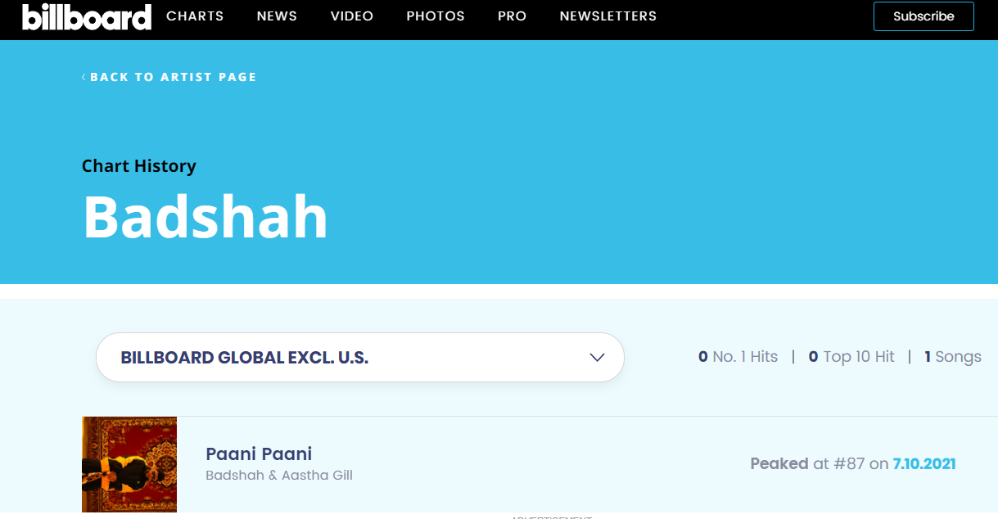Click the '1 Songs' count

[x=953, y=357]
